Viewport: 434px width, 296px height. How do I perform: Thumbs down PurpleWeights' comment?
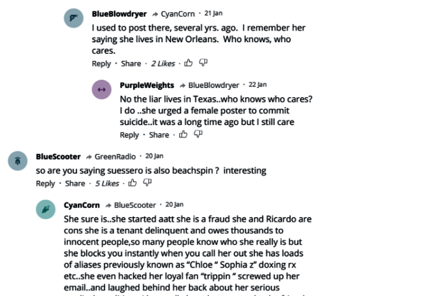(x=198, y=134)
